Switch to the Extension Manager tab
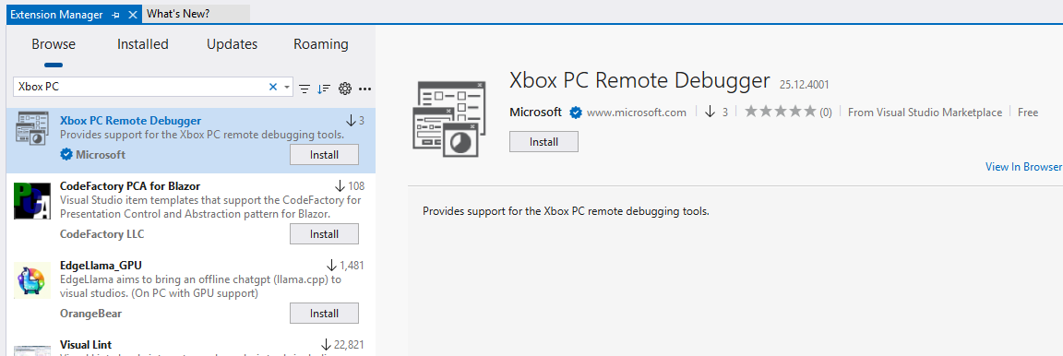The width and height of the screenshot is (1063, 356). pos(56,14)
